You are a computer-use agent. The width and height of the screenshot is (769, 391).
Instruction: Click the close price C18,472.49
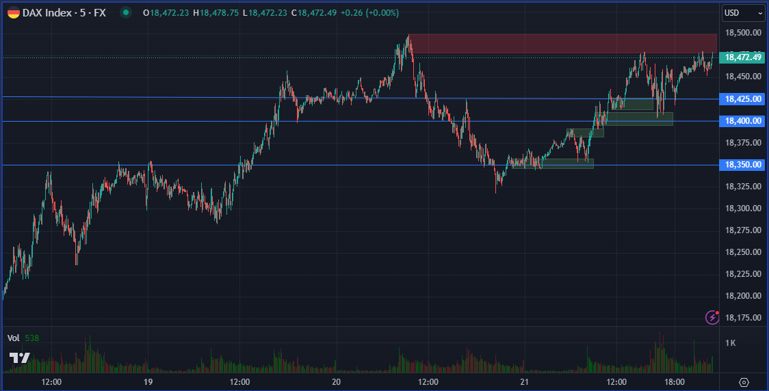tap(314, 13)
